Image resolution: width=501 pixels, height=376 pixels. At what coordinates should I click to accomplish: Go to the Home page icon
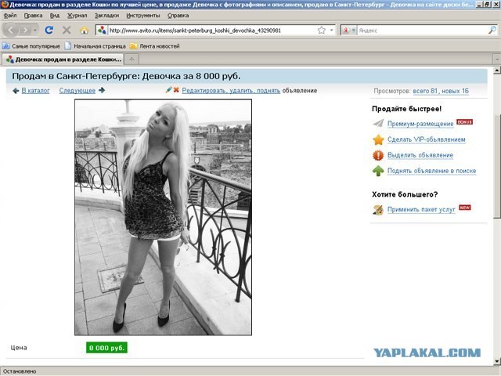tap(84, 31)
